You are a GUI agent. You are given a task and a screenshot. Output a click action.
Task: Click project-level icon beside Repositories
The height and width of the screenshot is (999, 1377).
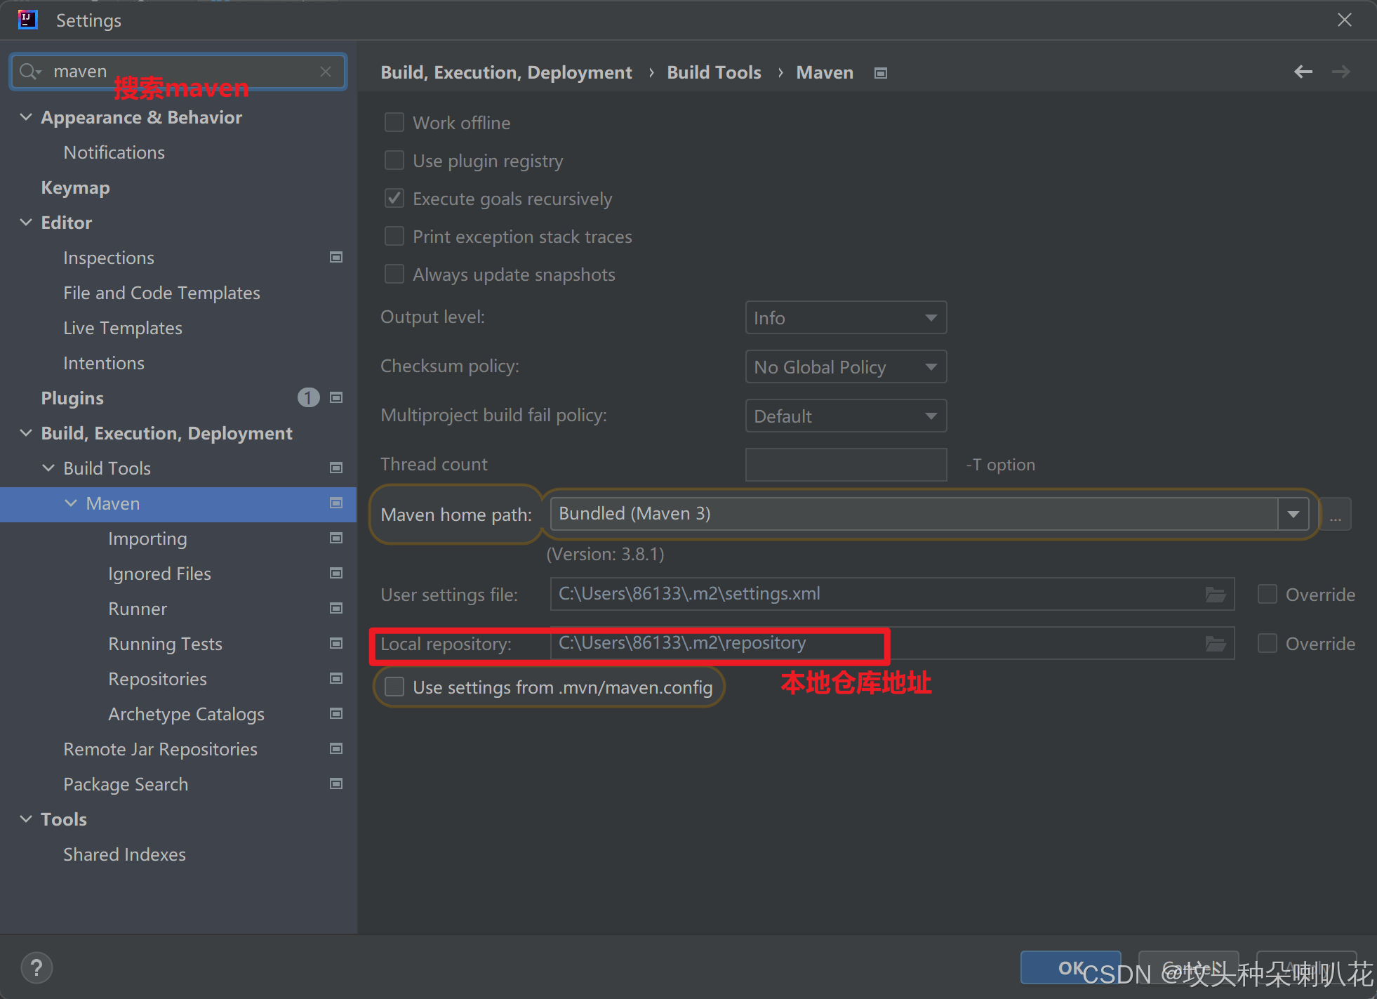pos(336,679)
